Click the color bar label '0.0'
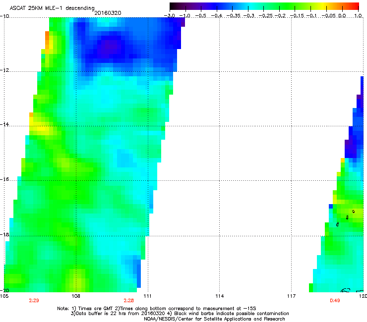Screen dimensions: 367x322 click(342, 16)
